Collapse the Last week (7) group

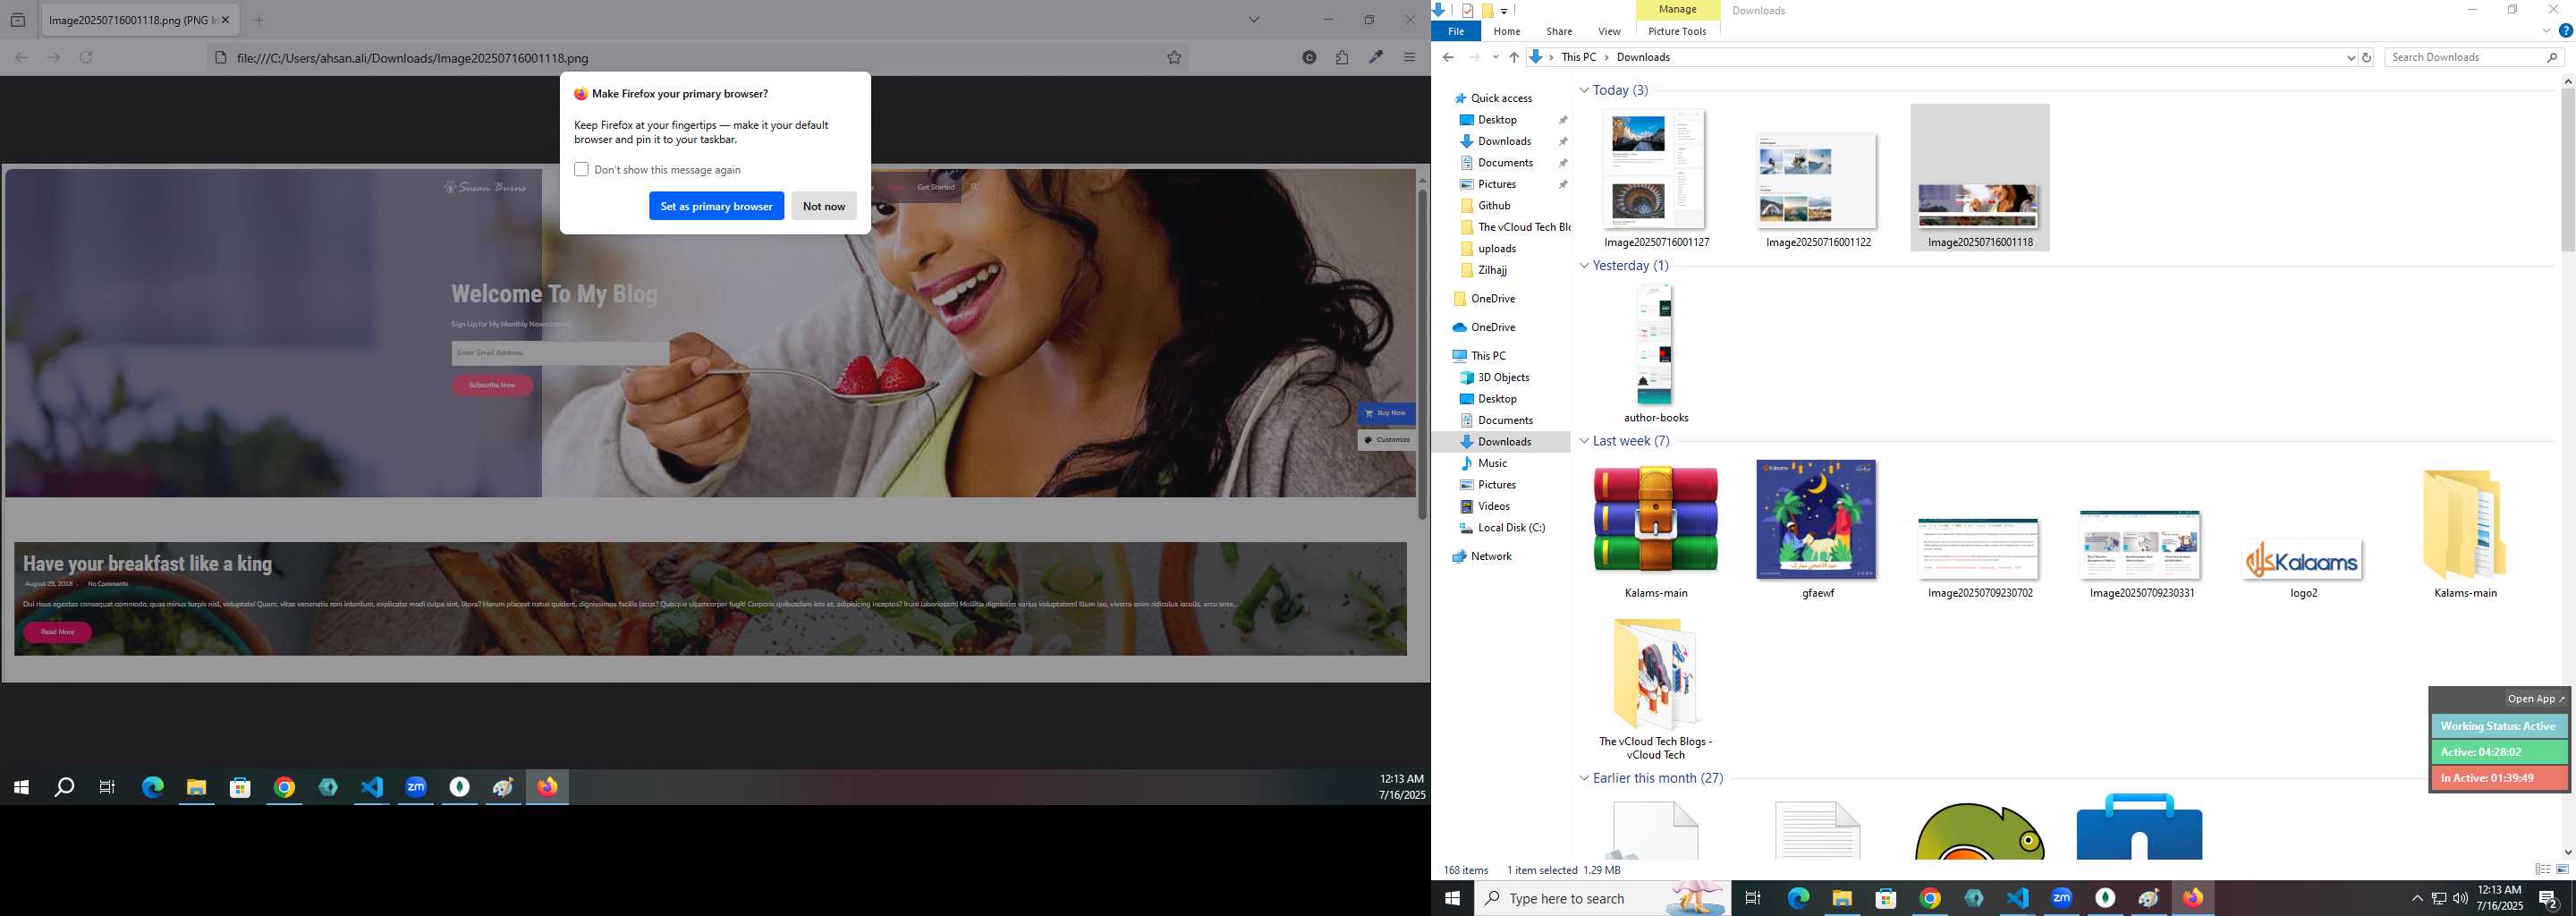pos(1584,441)
